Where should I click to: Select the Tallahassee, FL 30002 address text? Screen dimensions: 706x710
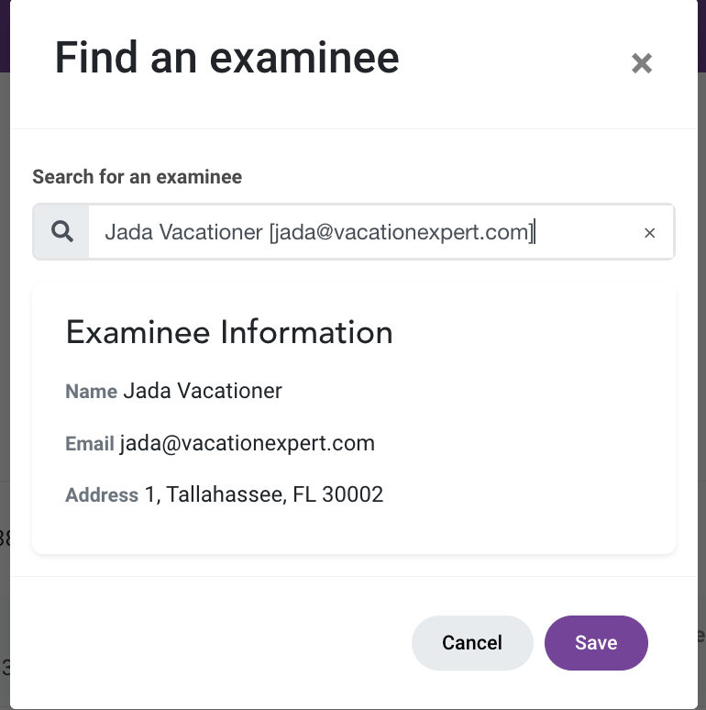[x=275, y=494]
